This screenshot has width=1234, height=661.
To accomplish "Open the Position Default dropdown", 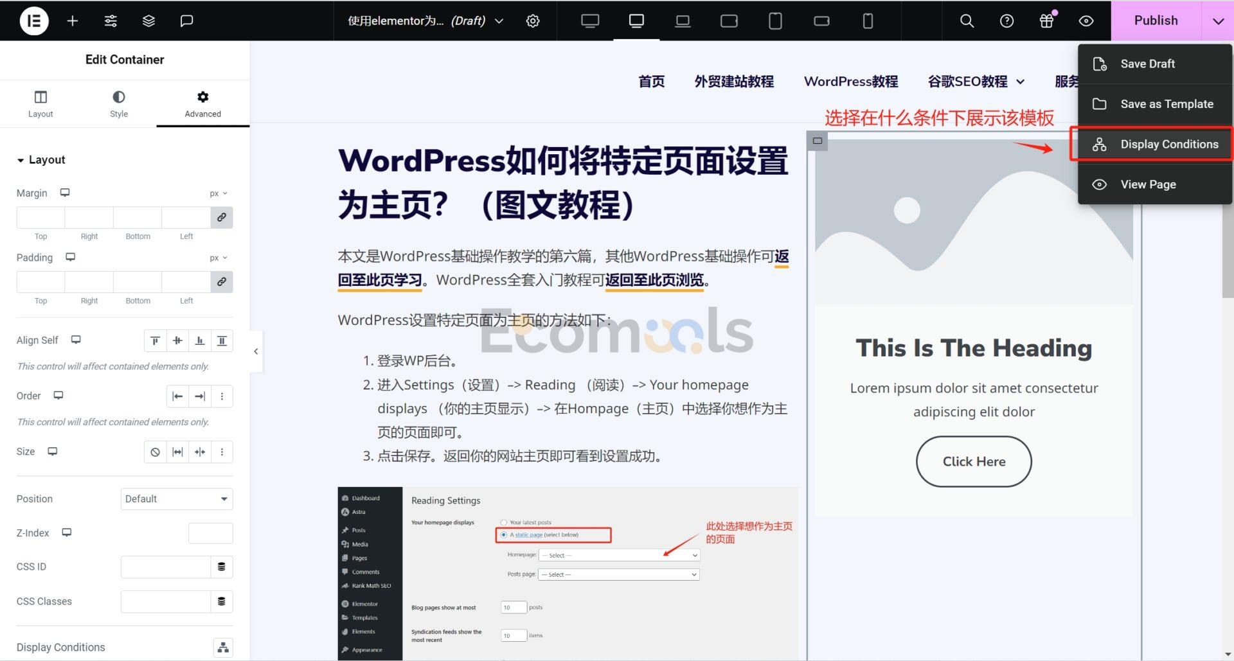I will click(177, 499).
